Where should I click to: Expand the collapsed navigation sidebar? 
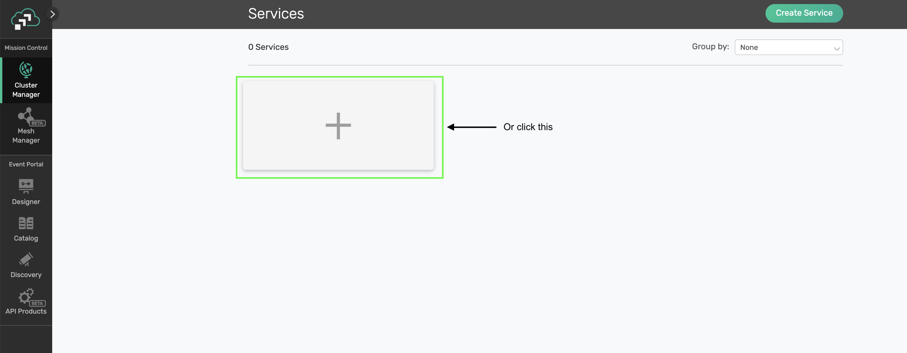[53, 14]
